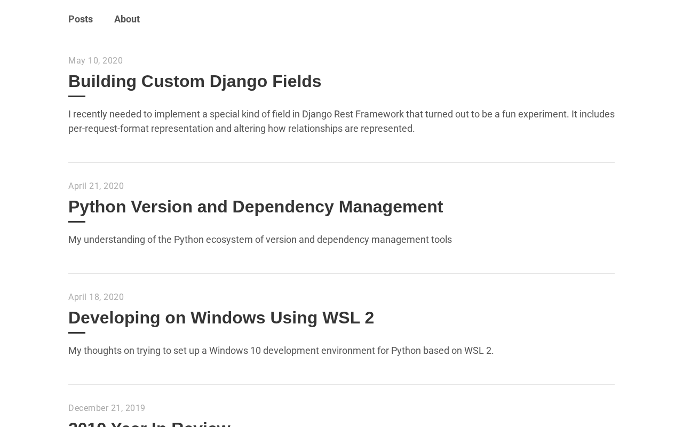Click the short underline below Python Version title
This screenshot has height=427, width=683.
coord(77,222)
